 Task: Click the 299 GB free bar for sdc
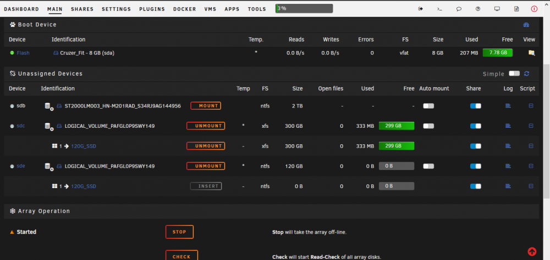click(x=397, y=126)
